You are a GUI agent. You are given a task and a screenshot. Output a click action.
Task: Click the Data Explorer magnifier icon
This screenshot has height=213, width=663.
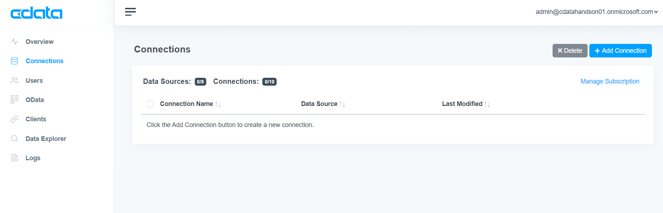pyautogui.click(x=14, y=138)
